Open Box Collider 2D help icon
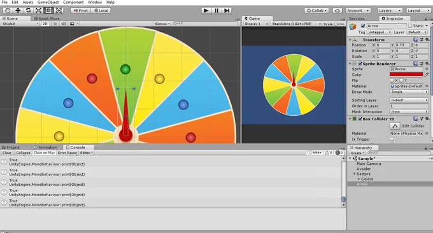433x233 pixels. click(x=415, y=118)
